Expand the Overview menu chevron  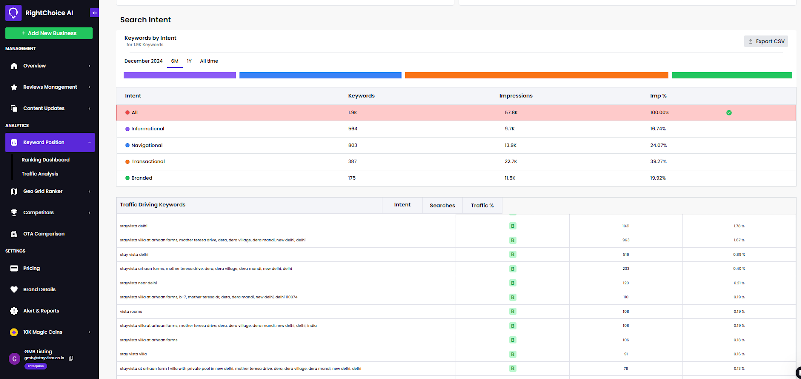pos(90,66)
